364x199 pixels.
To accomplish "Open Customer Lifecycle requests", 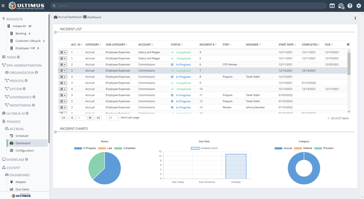I will [27, 41].
